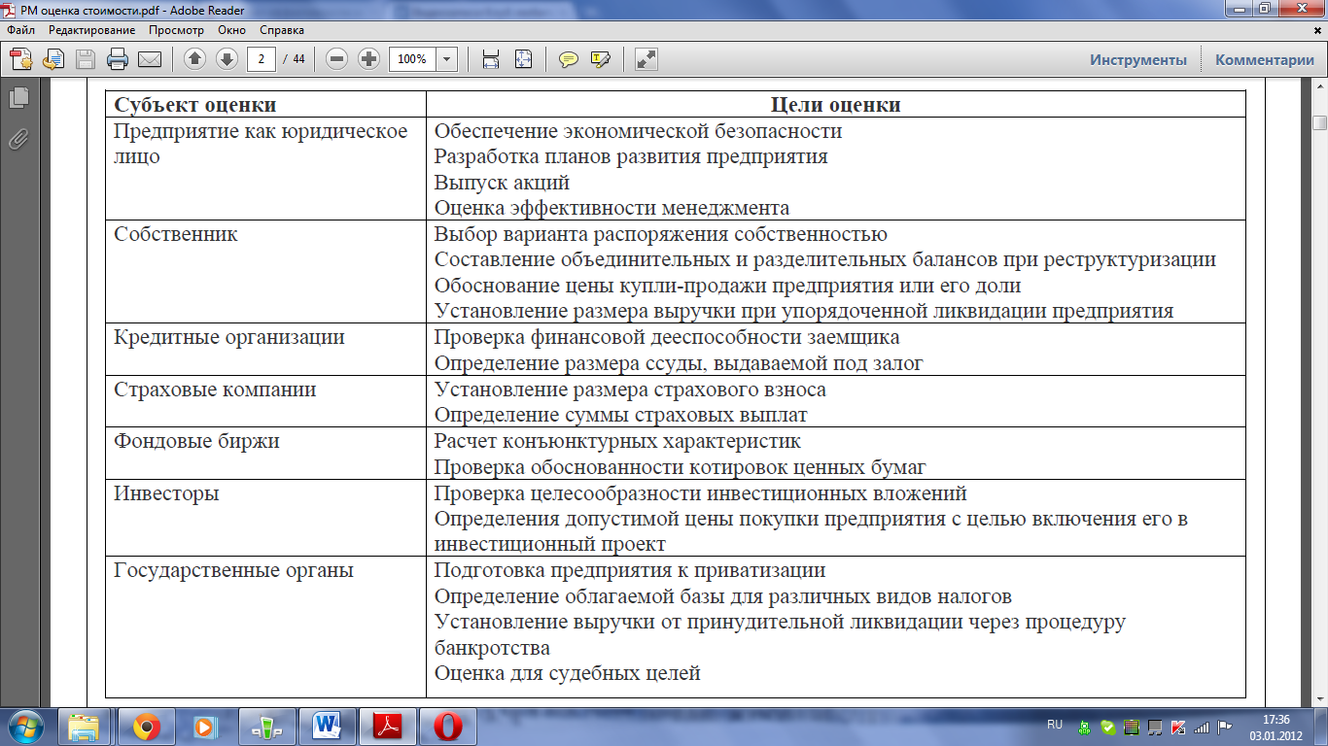Viewport: 1328px width, 746px height.
Task: Click the email envelope icon
Action: coord(150,59)
